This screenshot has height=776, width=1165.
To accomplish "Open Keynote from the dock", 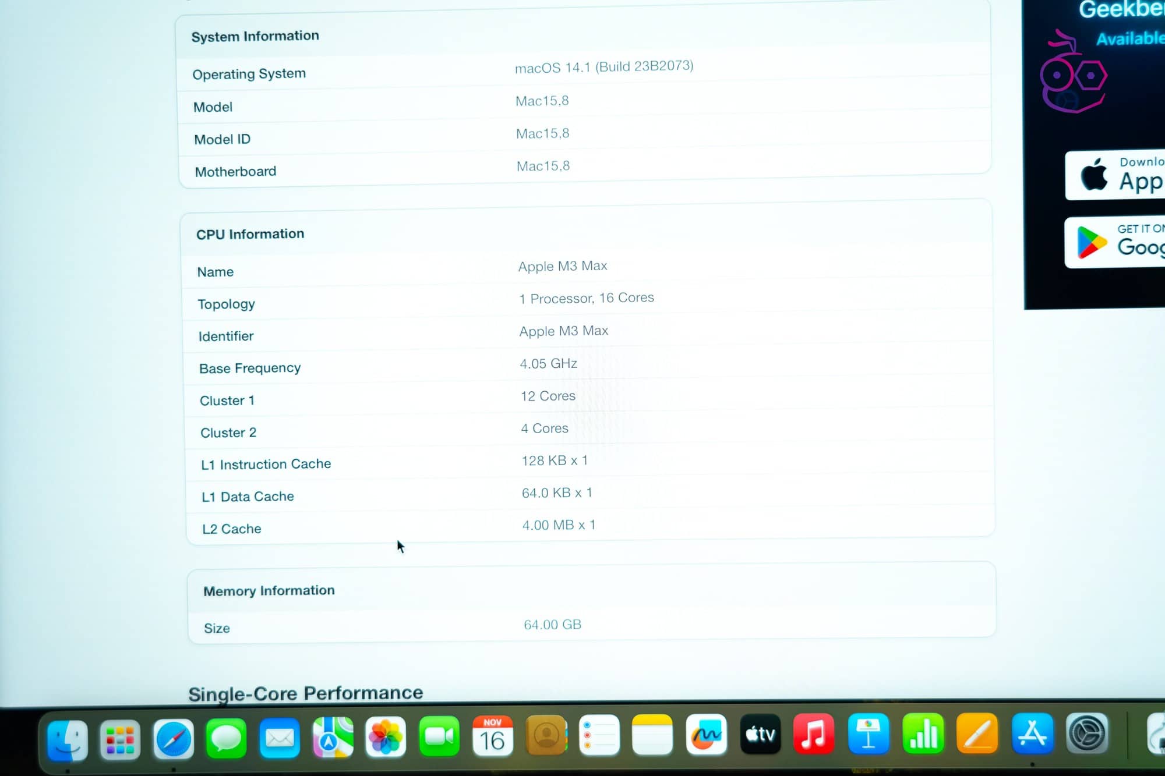I will 868,734.
